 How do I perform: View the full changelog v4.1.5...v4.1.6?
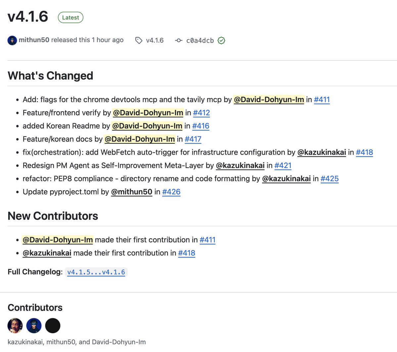96,272
